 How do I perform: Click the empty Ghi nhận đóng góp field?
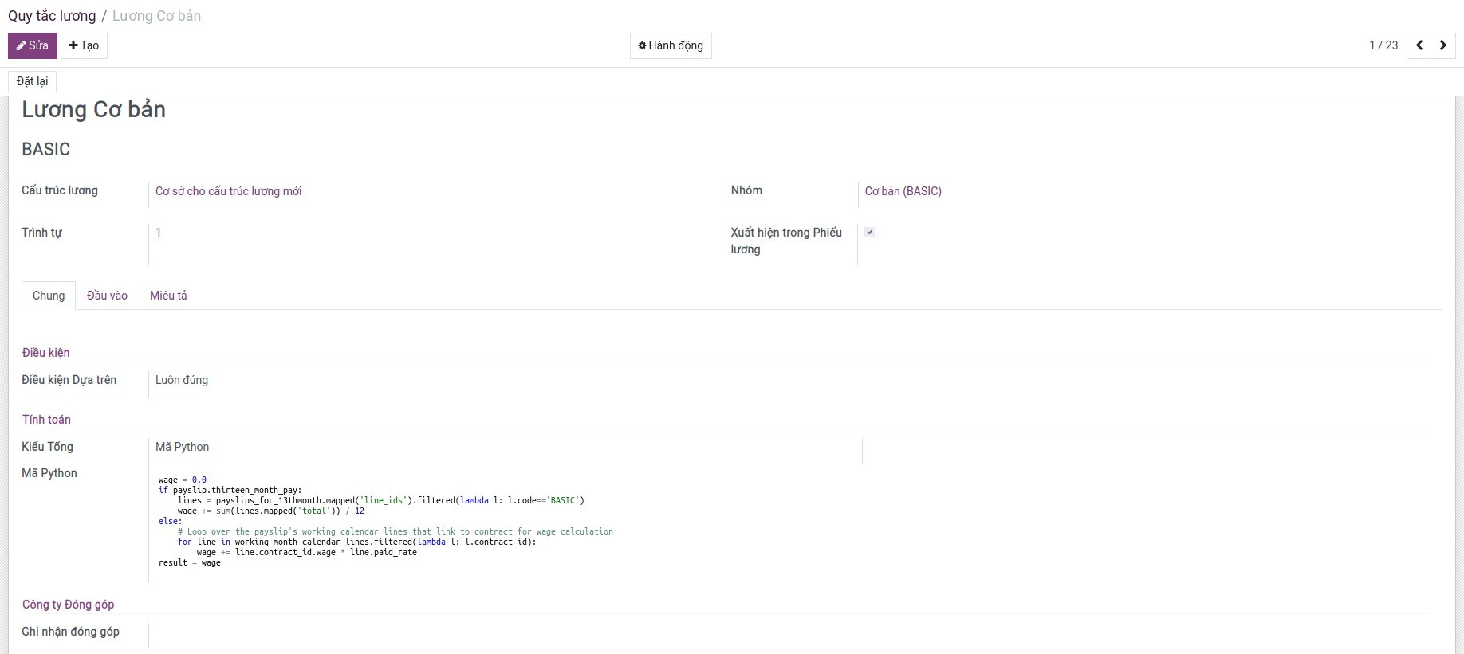pyautogui.click(x=478, y=632)
